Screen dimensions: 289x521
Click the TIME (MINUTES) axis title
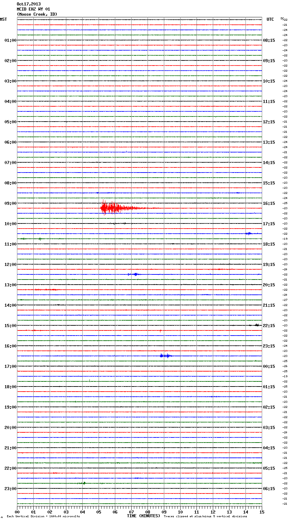(143, 516)
